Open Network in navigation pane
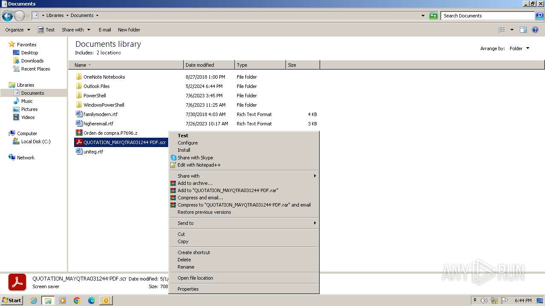Viewport: 545px width, 306px height. tap(26, 158)
